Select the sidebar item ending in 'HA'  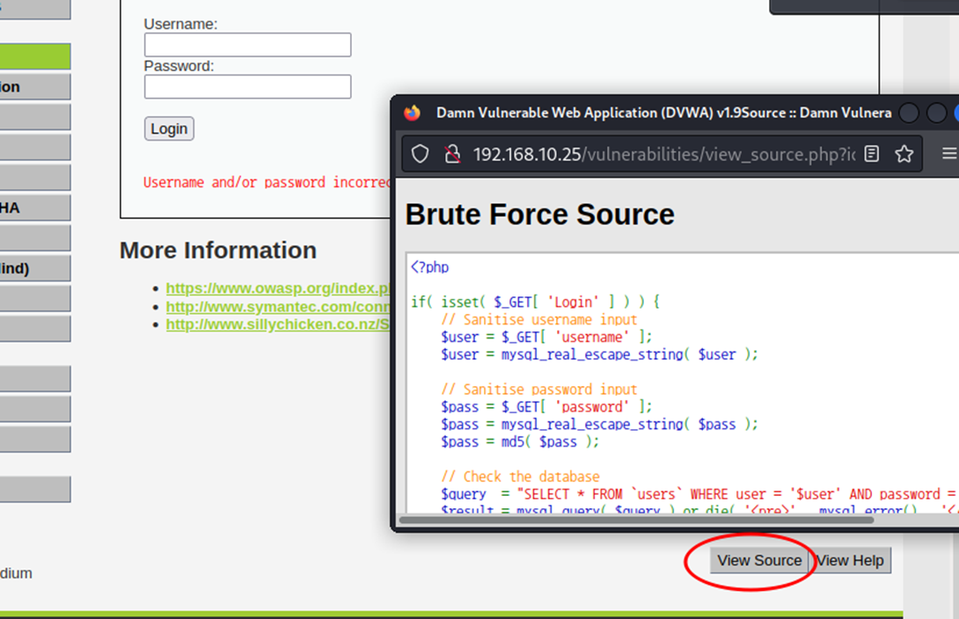pyautogui.click(x=35, y=208)
